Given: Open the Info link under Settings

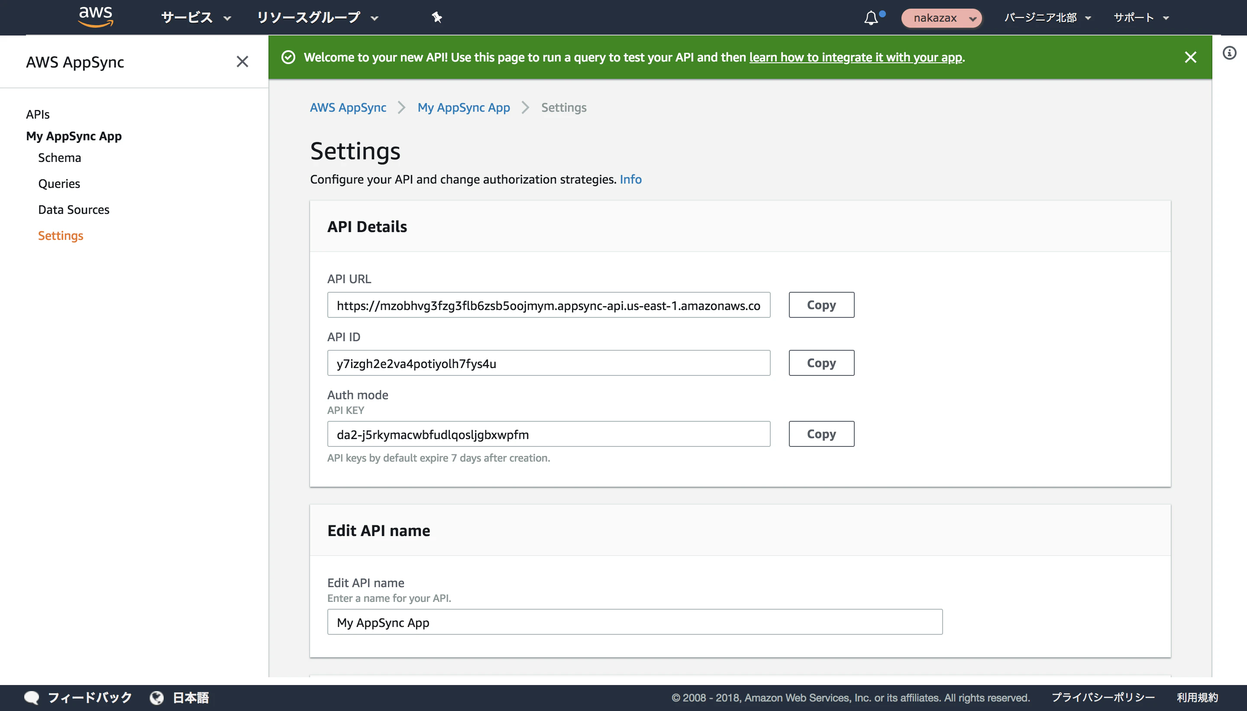Looking at the screenshot, I should (630, 179).
